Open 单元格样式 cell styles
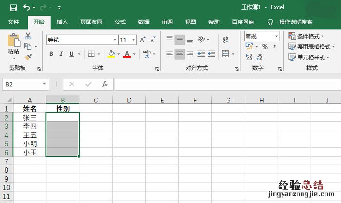 309,57
